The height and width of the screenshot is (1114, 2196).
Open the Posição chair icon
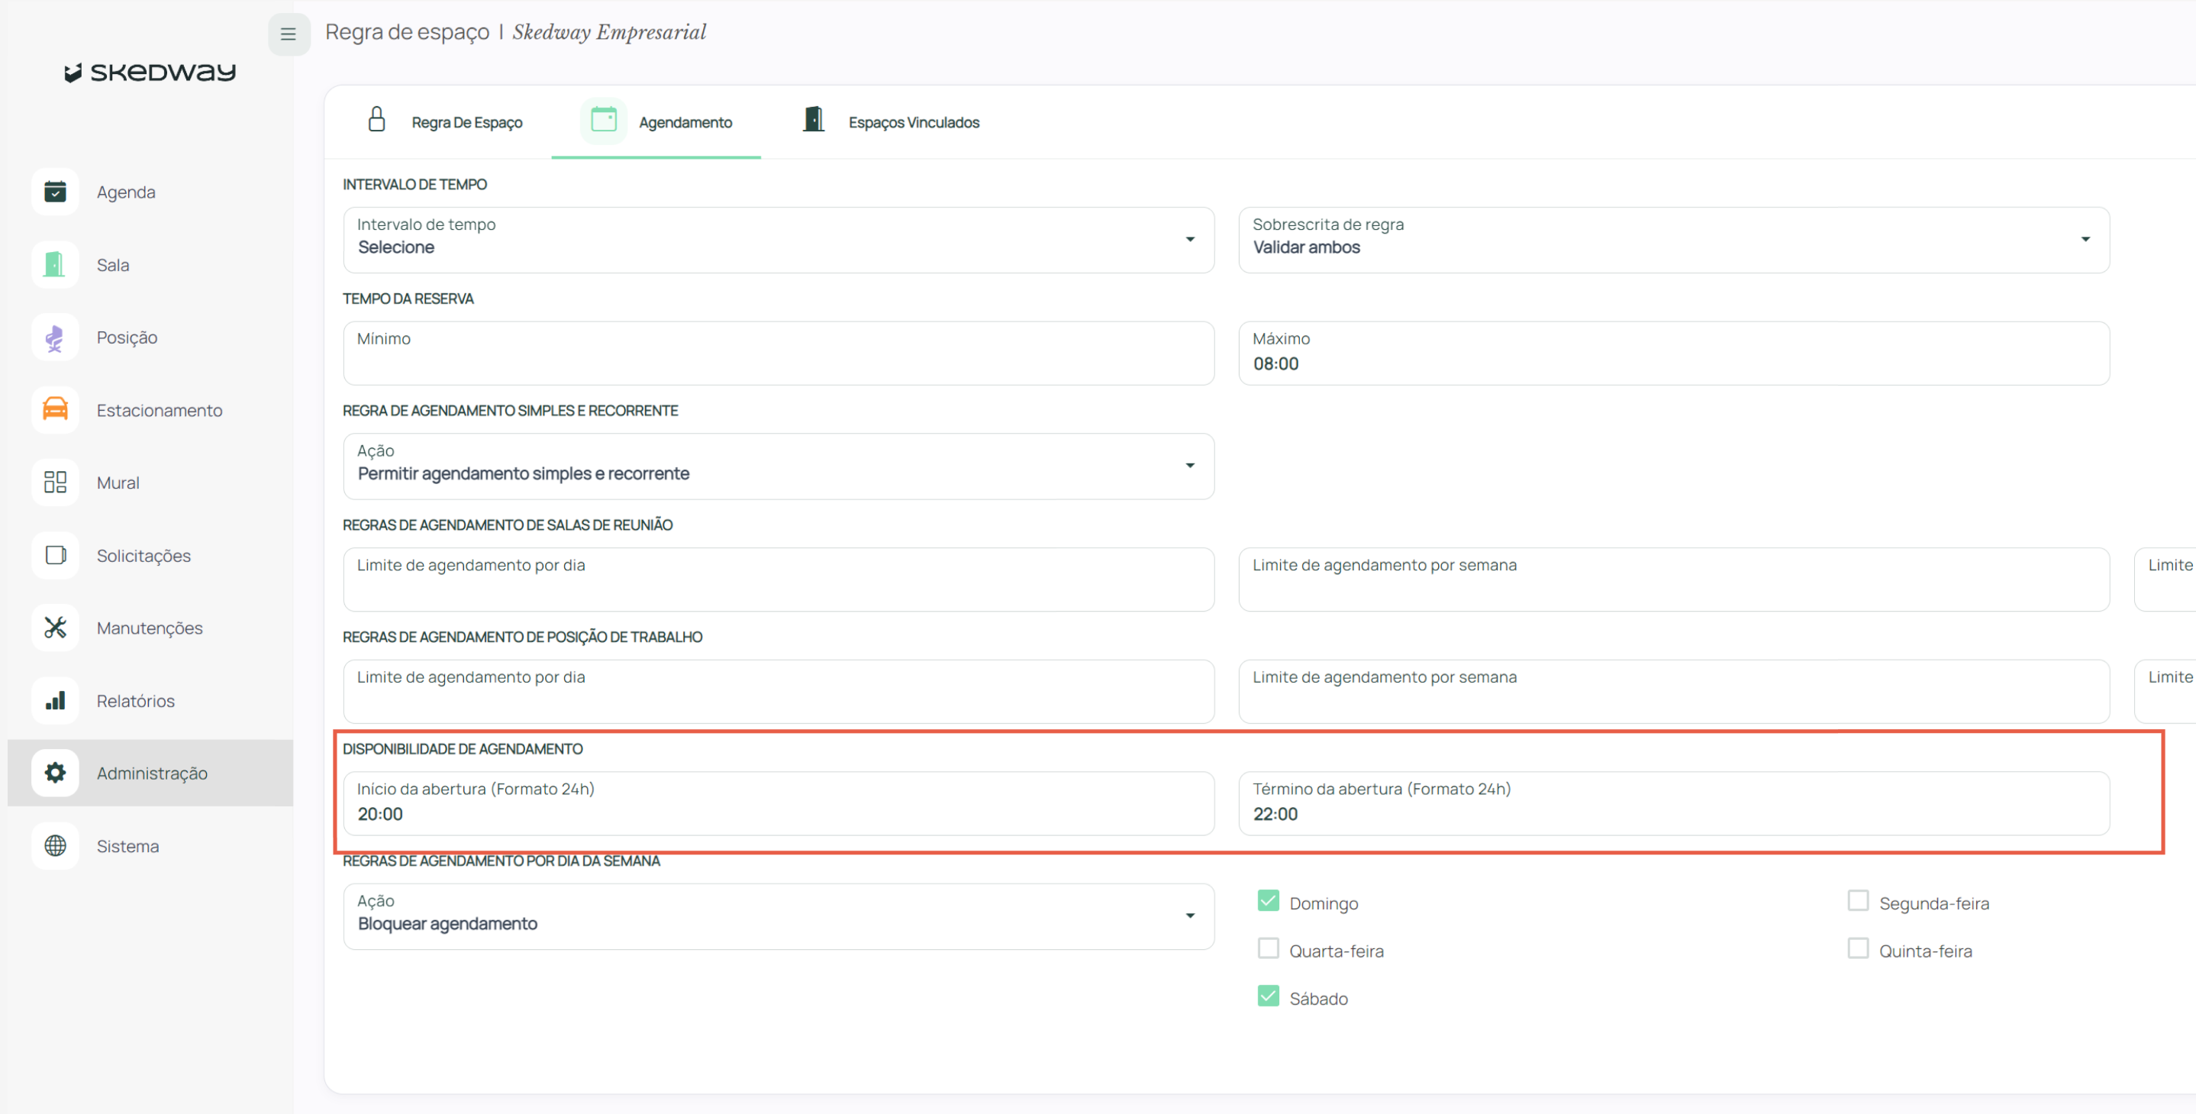pos(56,337)
